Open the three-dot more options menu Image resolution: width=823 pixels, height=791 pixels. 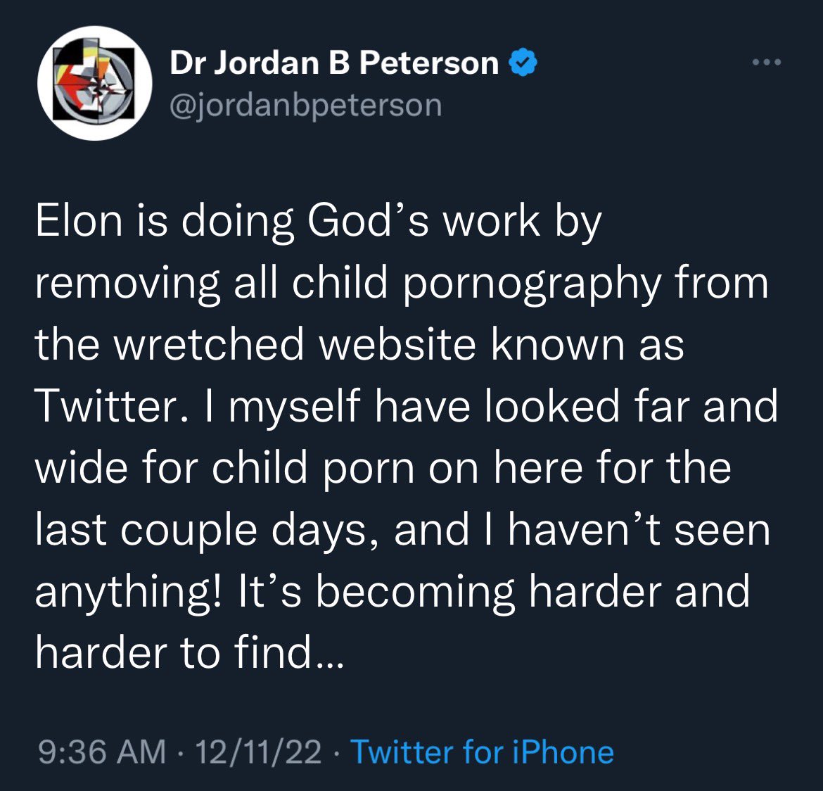[x=766, y=63]
